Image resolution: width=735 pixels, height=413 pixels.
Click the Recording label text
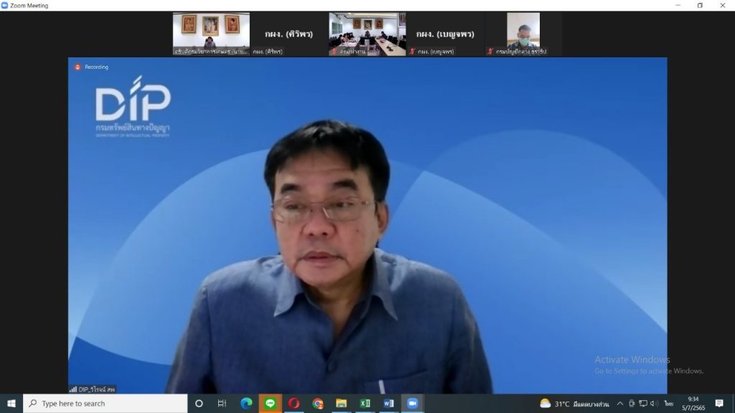tap(97, 67)
